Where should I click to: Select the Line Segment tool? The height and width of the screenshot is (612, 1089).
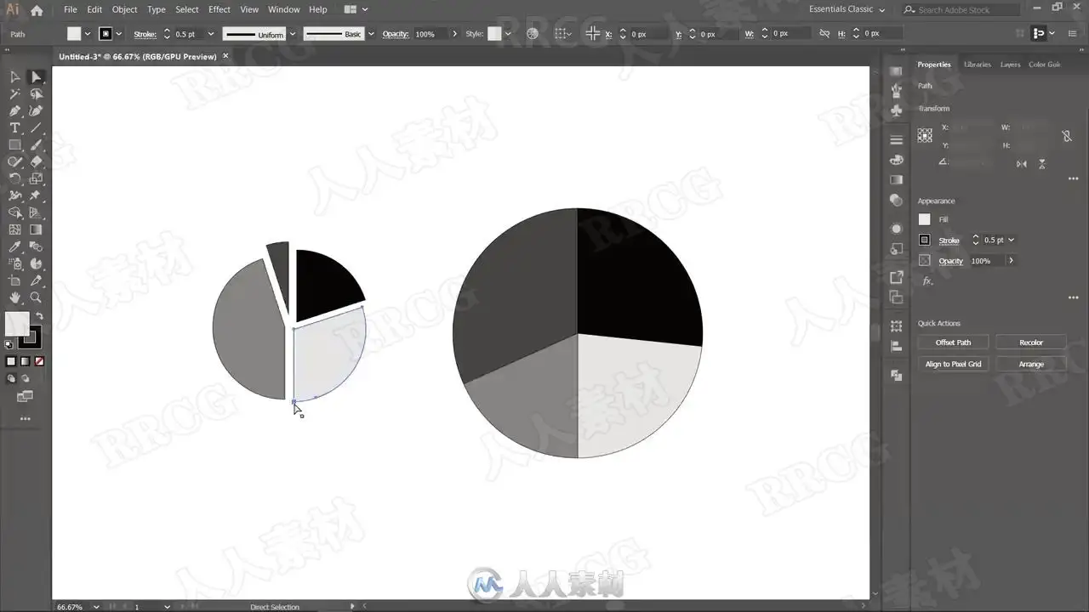[36, 128]
